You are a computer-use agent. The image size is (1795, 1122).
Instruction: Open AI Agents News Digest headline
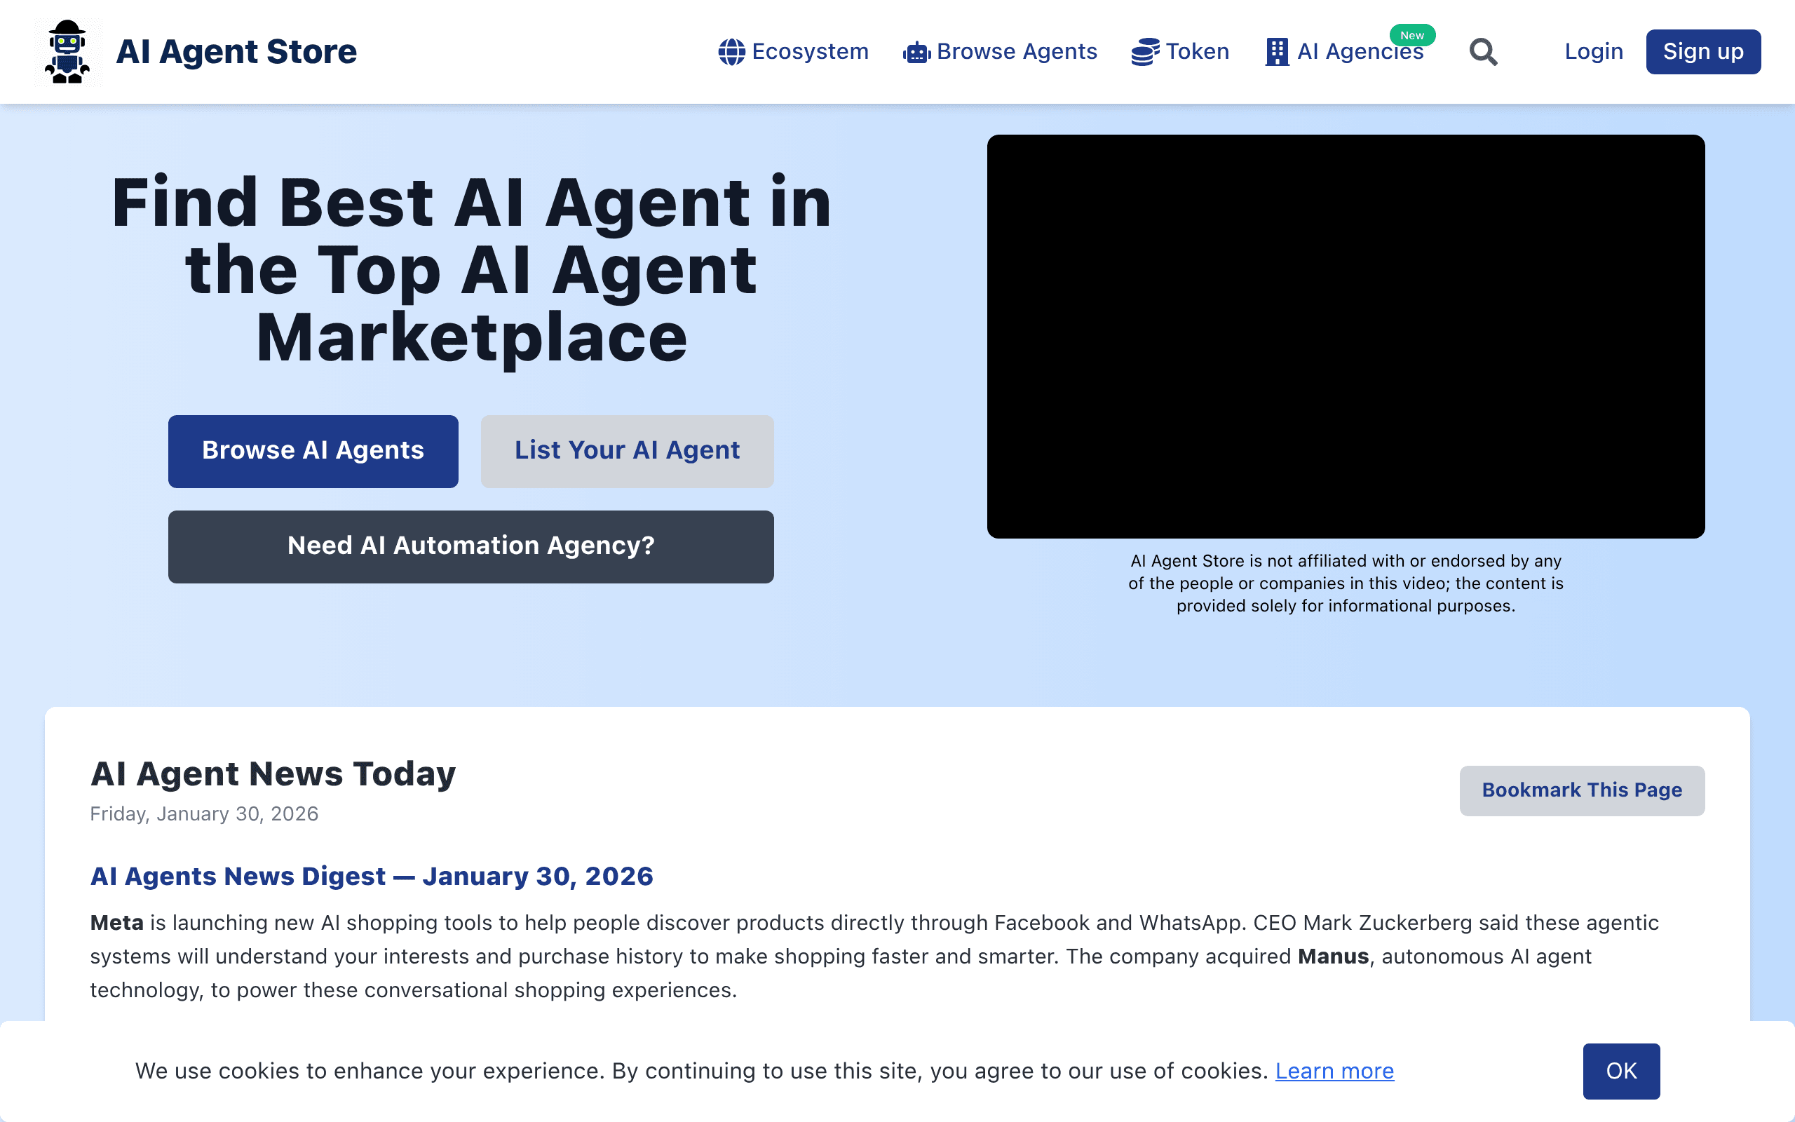point(372,877)
